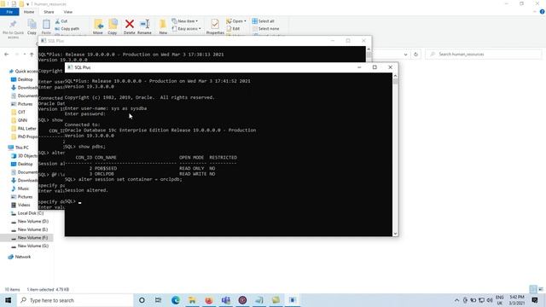Click the New folder icon
The height and width of the screenshot is (307, 546).
click(x=163, y=25)
